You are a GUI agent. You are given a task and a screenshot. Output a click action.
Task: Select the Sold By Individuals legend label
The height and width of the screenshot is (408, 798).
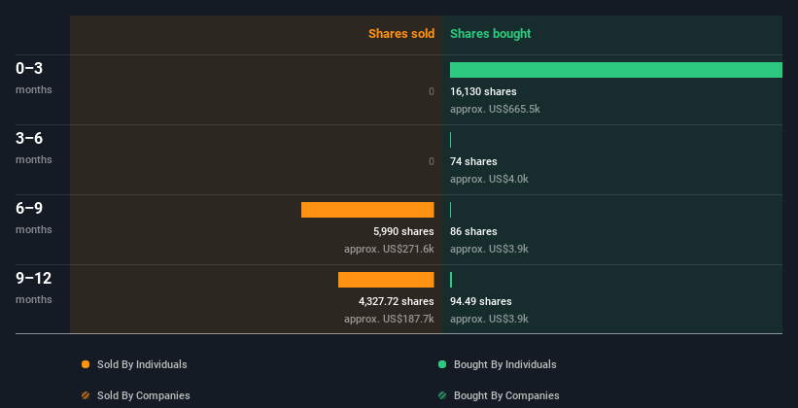pos(142,364)
